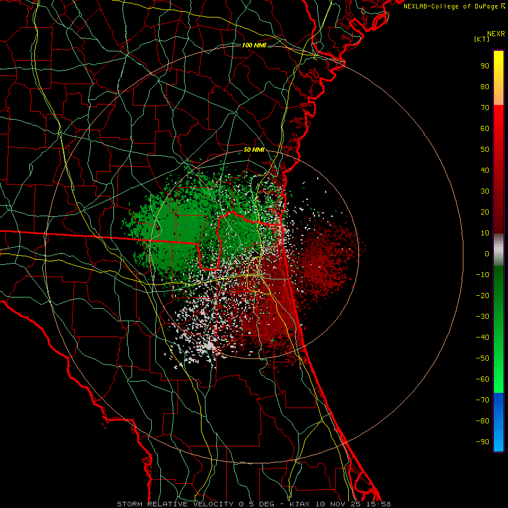Click the positive 80 value on the scale
508x508 pixels.
[485, 86]
